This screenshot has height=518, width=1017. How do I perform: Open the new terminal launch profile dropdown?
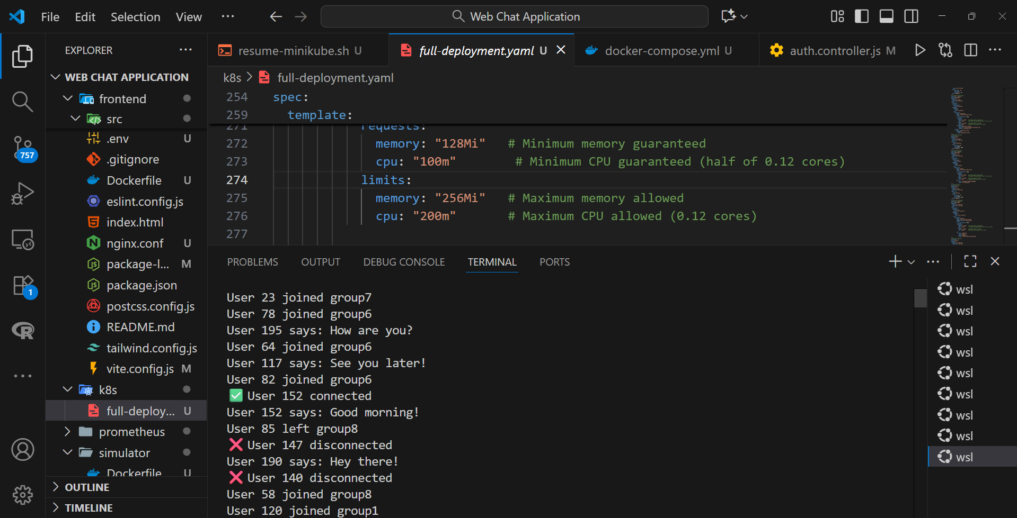(912, 262)
